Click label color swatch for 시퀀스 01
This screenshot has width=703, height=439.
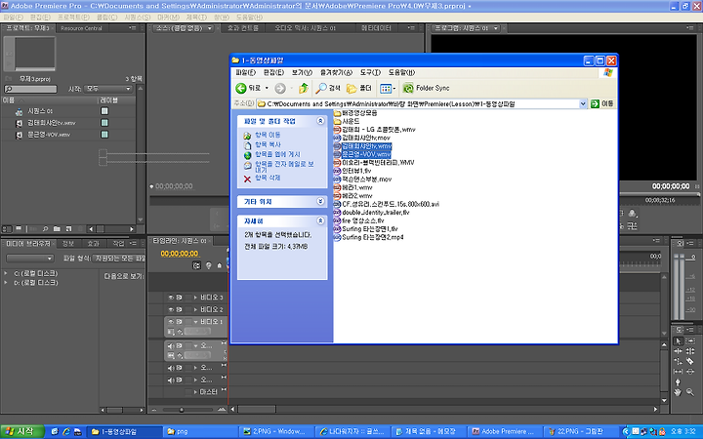tap(104, 111)
